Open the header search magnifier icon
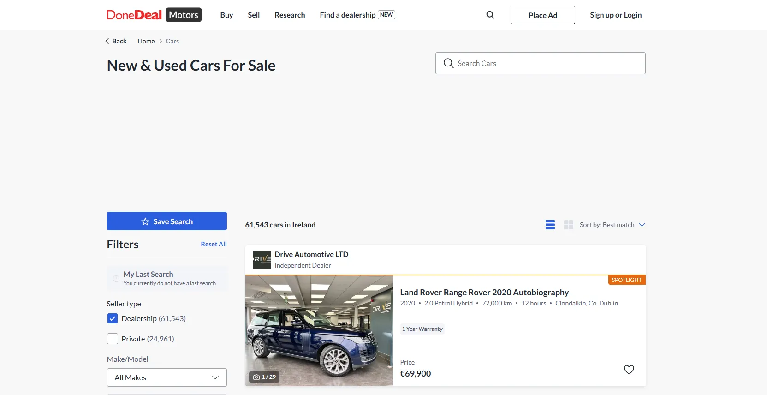This screenshot has width=767, height=395. pos(490,15)
